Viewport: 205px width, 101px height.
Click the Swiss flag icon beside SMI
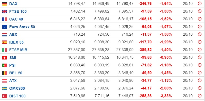coord(4,58)
